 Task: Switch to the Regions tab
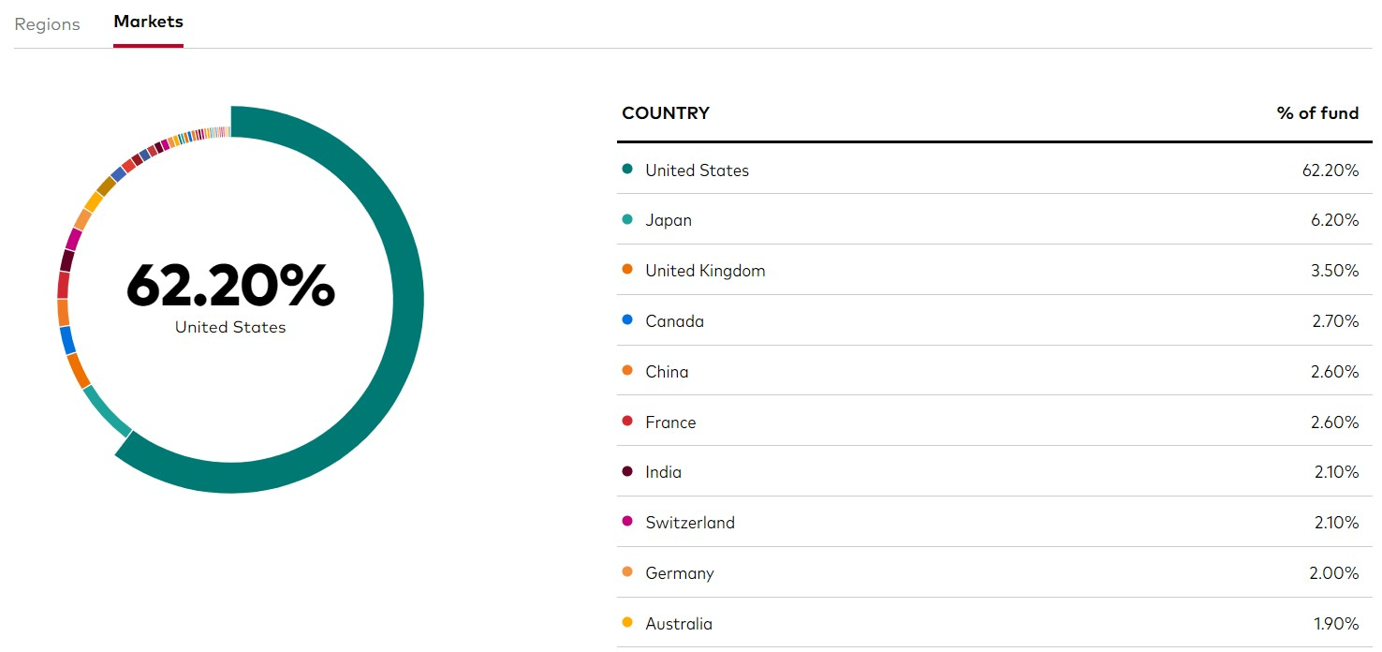pos(47,24)
